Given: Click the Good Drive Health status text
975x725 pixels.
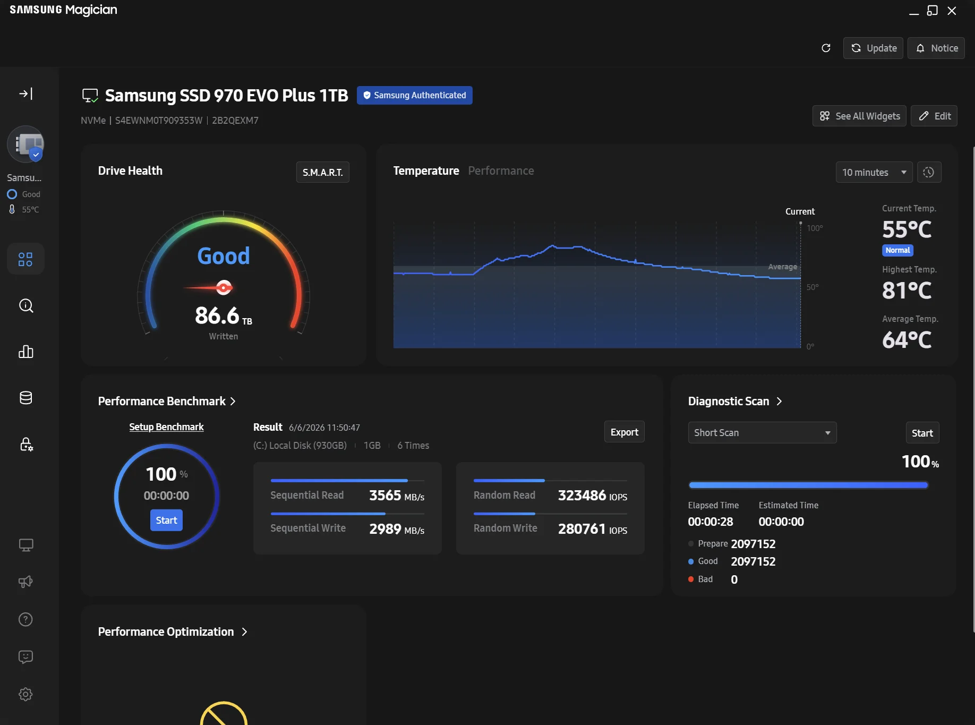Looking at the screenshot, I should pos(224,256).
